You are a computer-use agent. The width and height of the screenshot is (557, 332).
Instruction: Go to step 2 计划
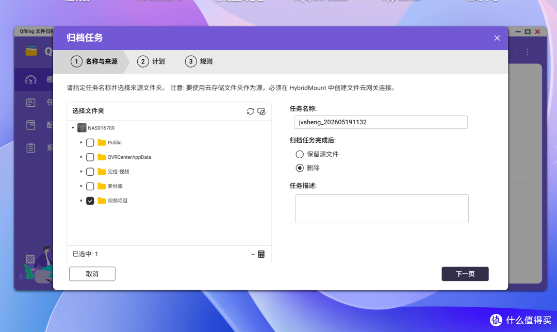tap(151, 61)
